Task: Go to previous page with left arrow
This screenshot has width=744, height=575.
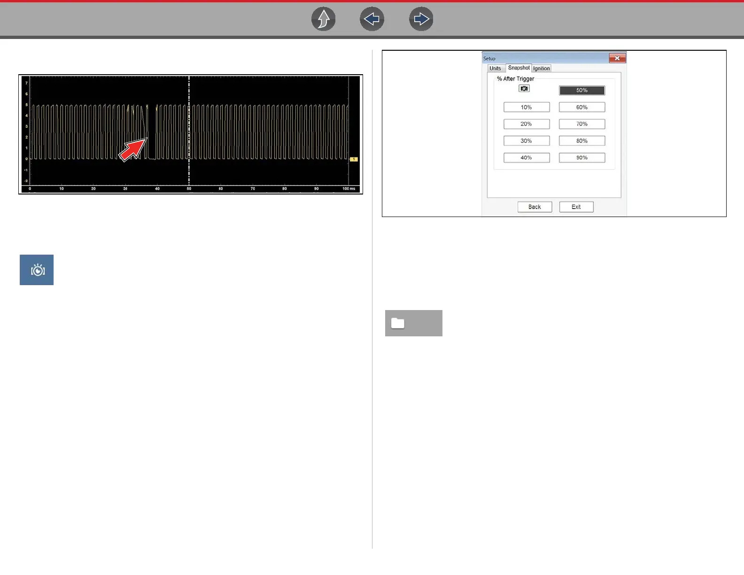Action: (x=372, y=19)
